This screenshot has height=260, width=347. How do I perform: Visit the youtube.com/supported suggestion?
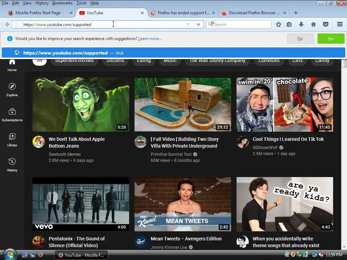click(173, 53)
